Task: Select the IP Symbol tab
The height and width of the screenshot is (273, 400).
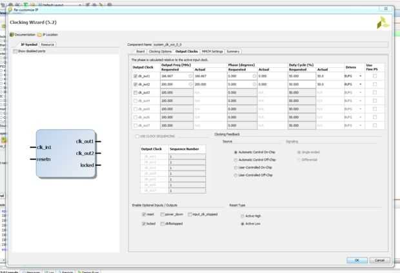Action: pos(29,45)
